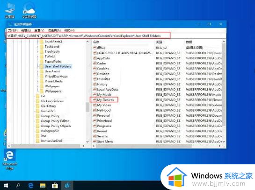Screen dimensions: 255x190
Task: Open Microsoft Store from the taskbar
Action: coord(55,185)
